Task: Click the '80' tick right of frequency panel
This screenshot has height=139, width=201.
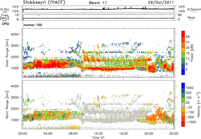Action: (x=180, y=15)
